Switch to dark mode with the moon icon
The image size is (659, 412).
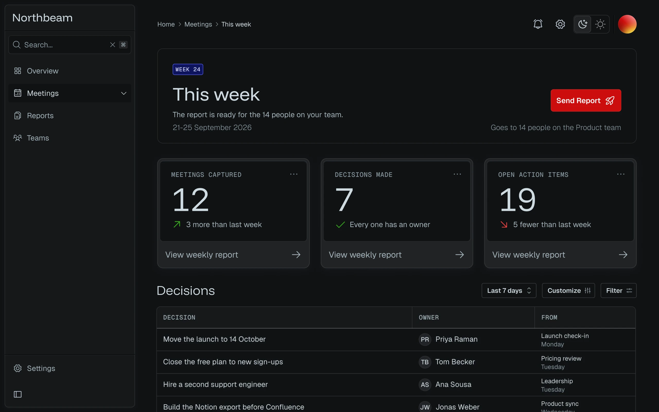click(583, 24)
